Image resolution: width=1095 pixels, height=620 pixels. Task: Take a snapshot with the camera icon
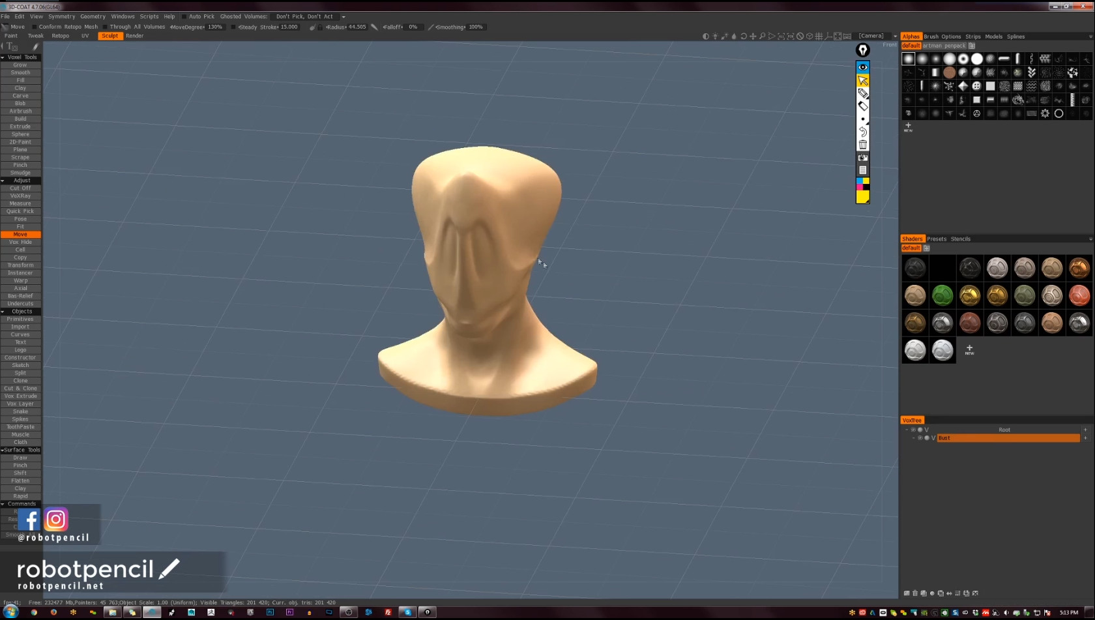862,158
